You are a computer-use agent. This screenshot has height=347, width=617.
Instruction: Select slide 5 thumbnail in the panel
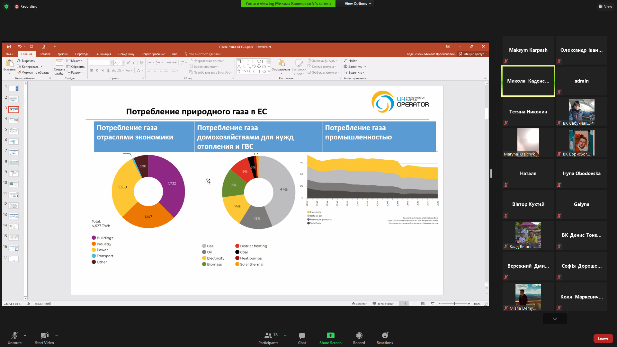(x=13, y=131)
